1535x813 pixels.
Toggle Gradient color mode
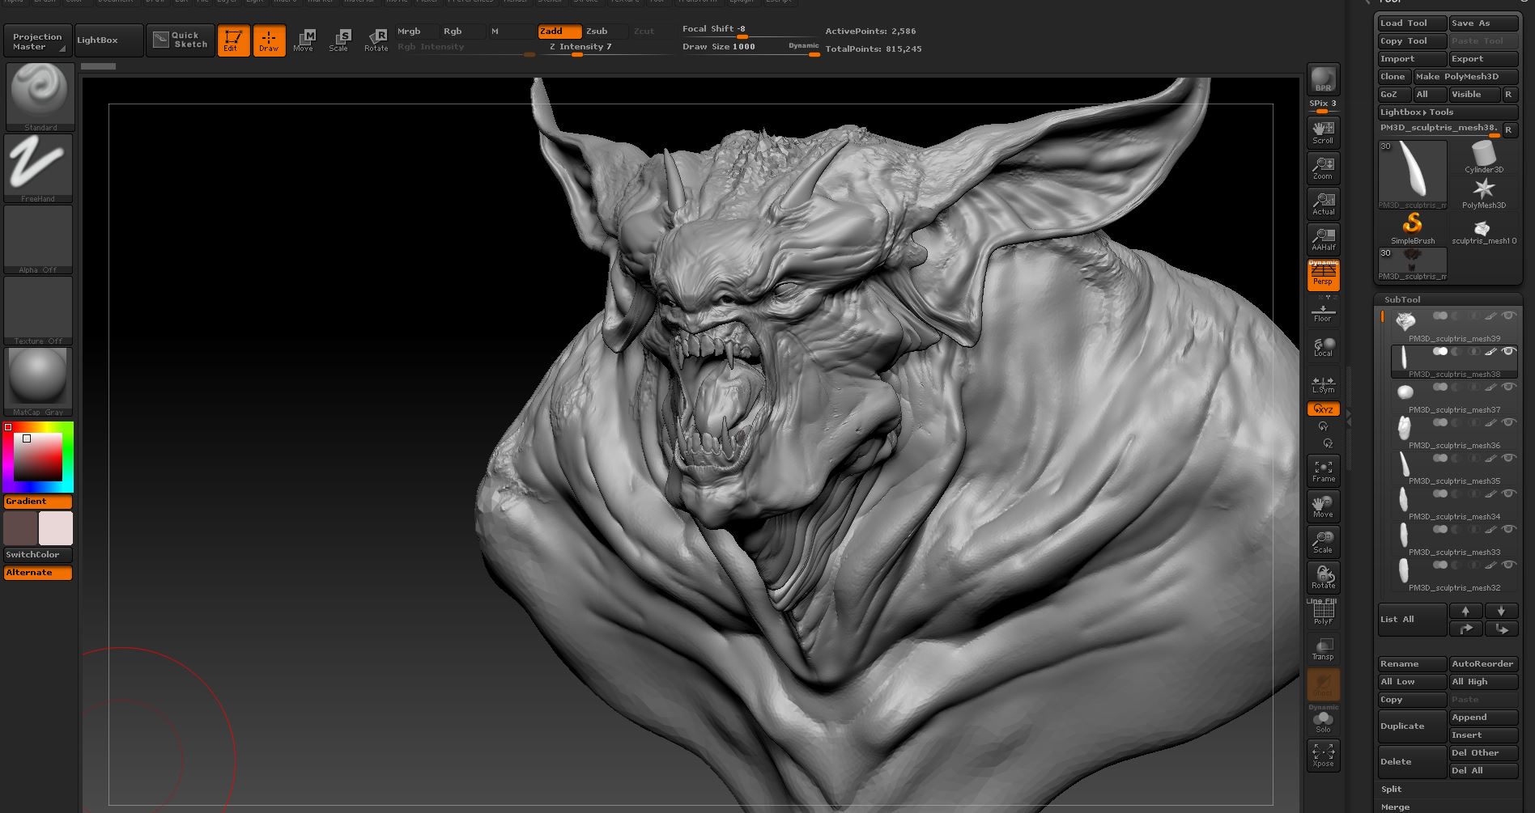(x=38, y=502)
